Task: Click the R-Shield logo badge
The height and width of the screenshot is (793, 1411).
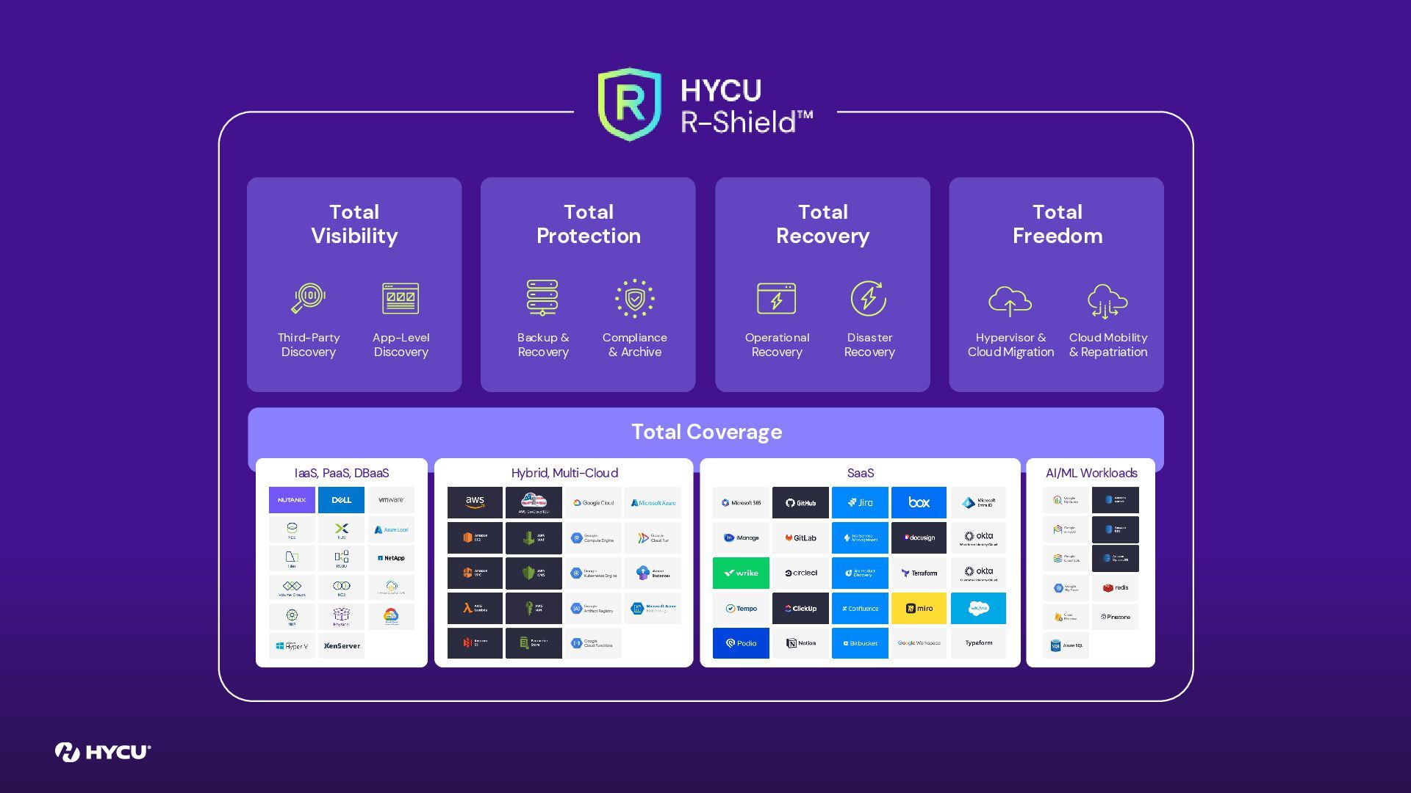Action: (x=629, y=104)
